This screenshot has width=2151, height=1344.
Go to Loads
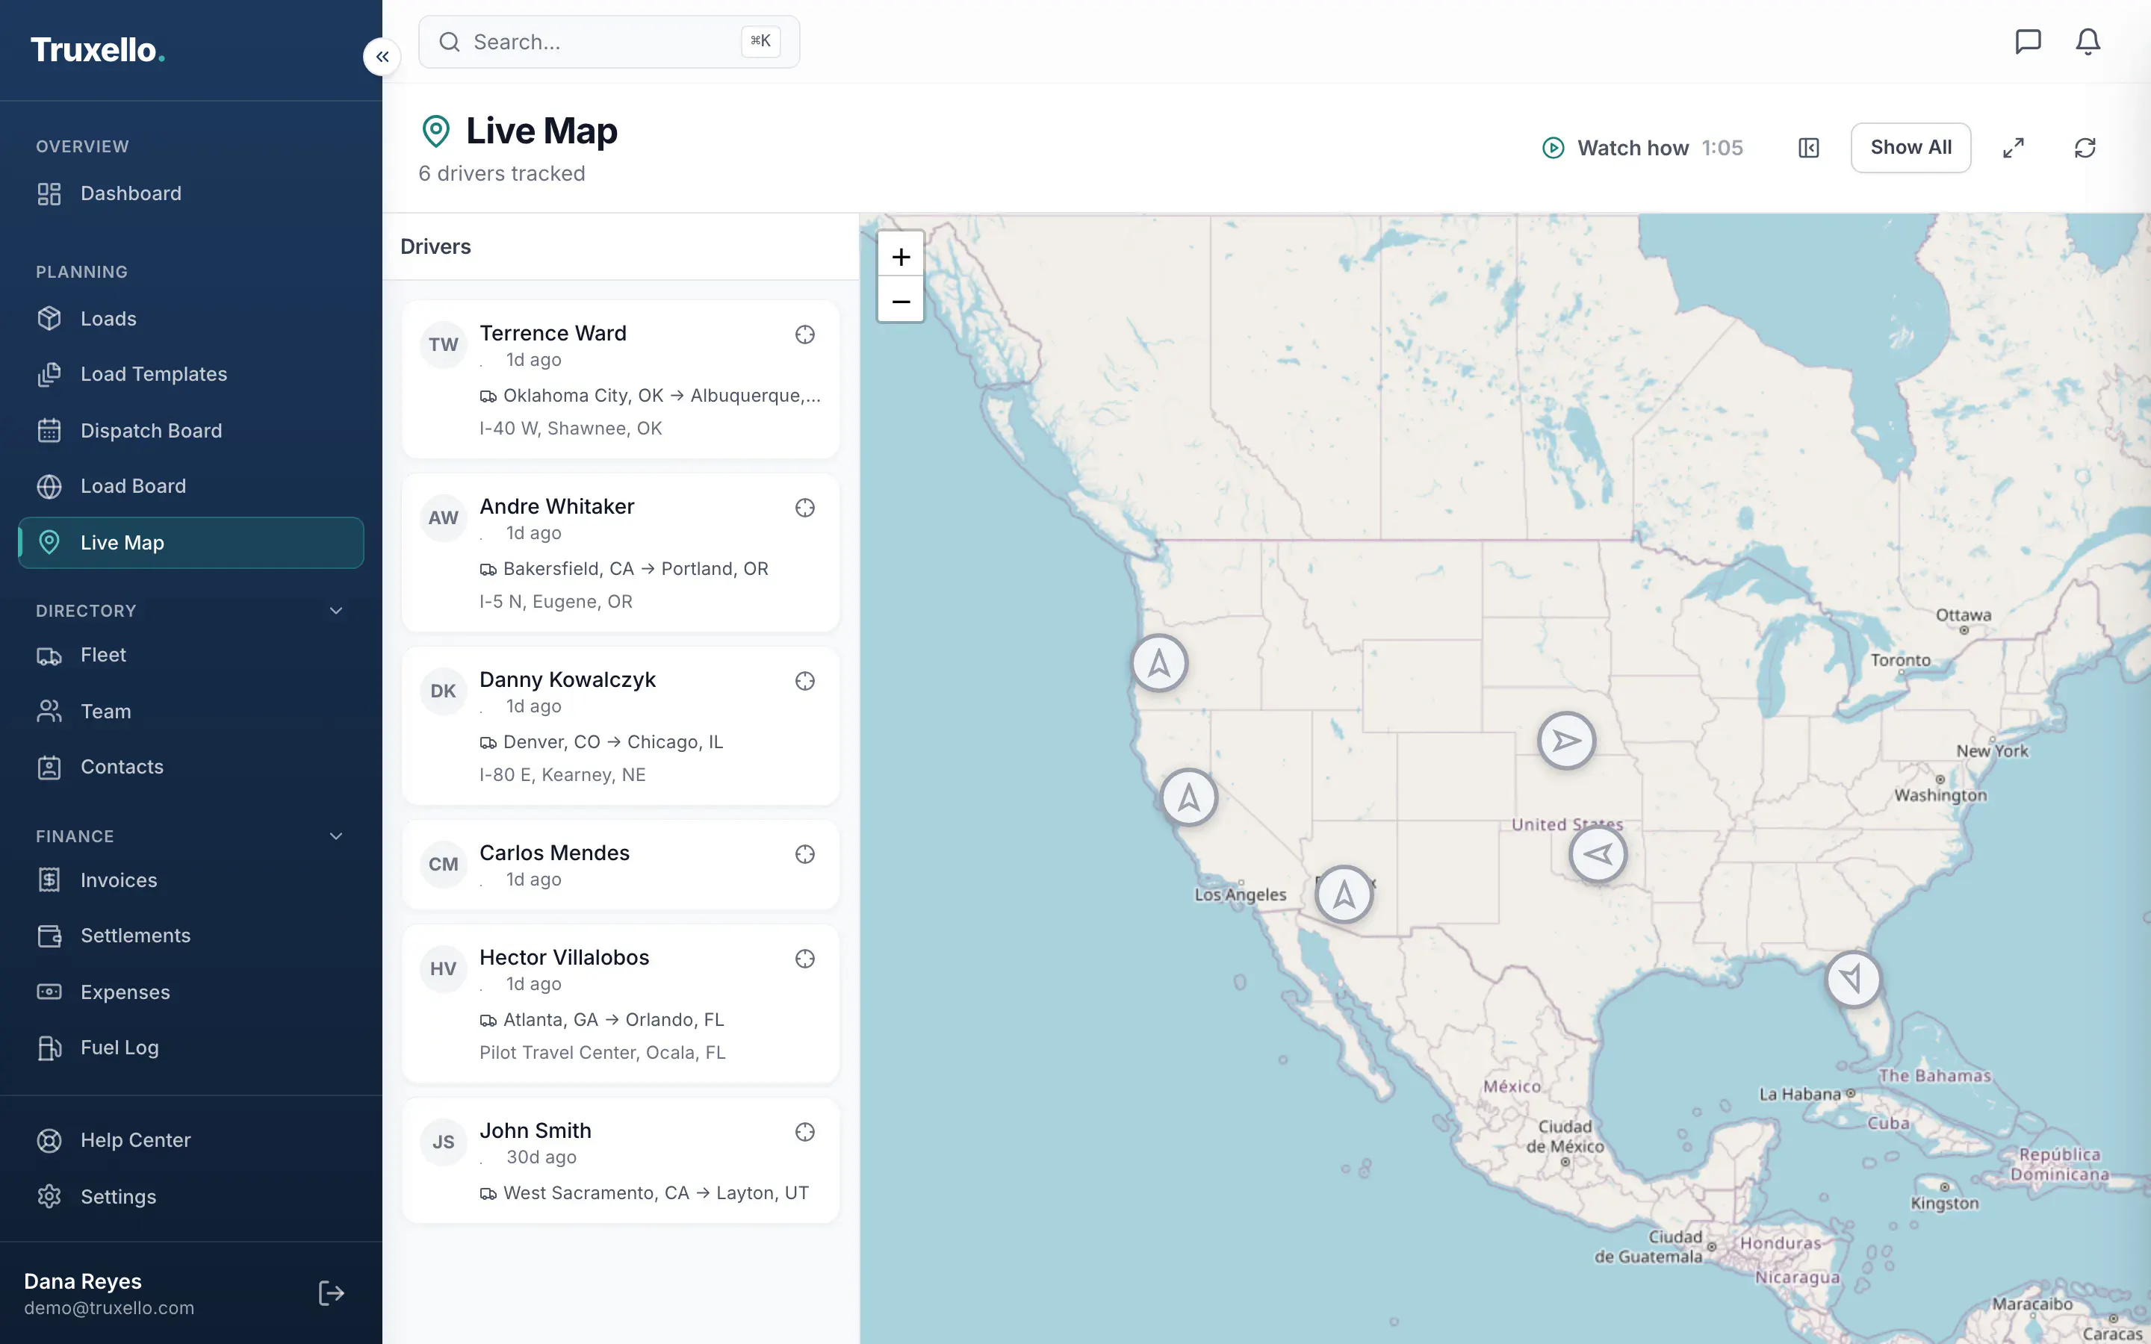point(191,319)
